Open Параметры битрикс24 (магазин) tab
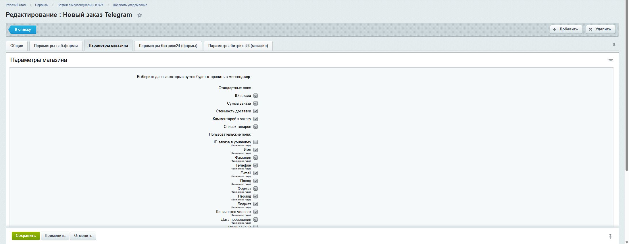The height and width of the screenshot is (244, 629). coord(238,46)
